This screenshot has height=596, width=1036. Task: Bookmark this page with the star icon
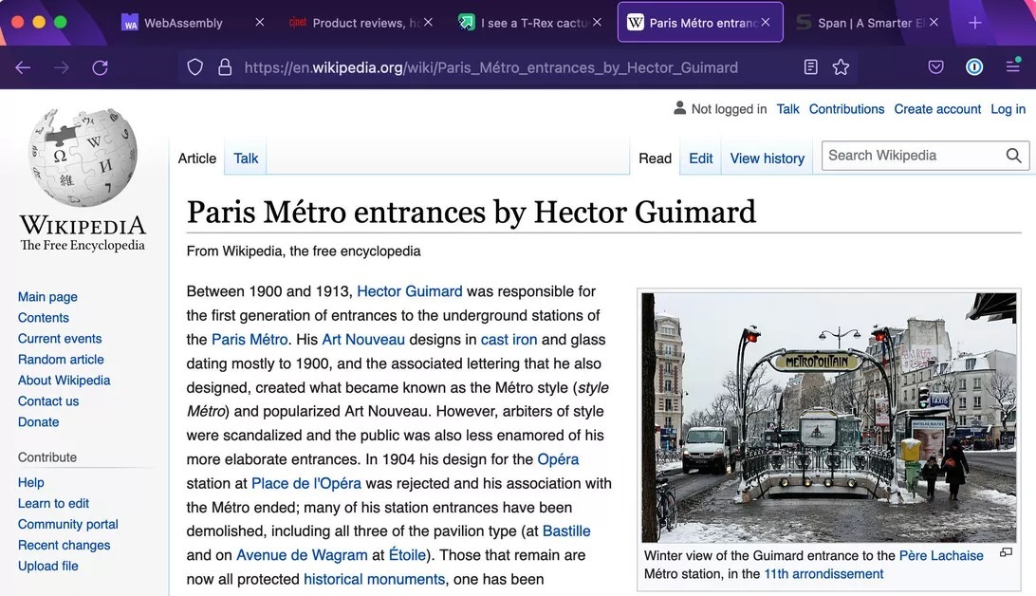(x=841, y=66)
